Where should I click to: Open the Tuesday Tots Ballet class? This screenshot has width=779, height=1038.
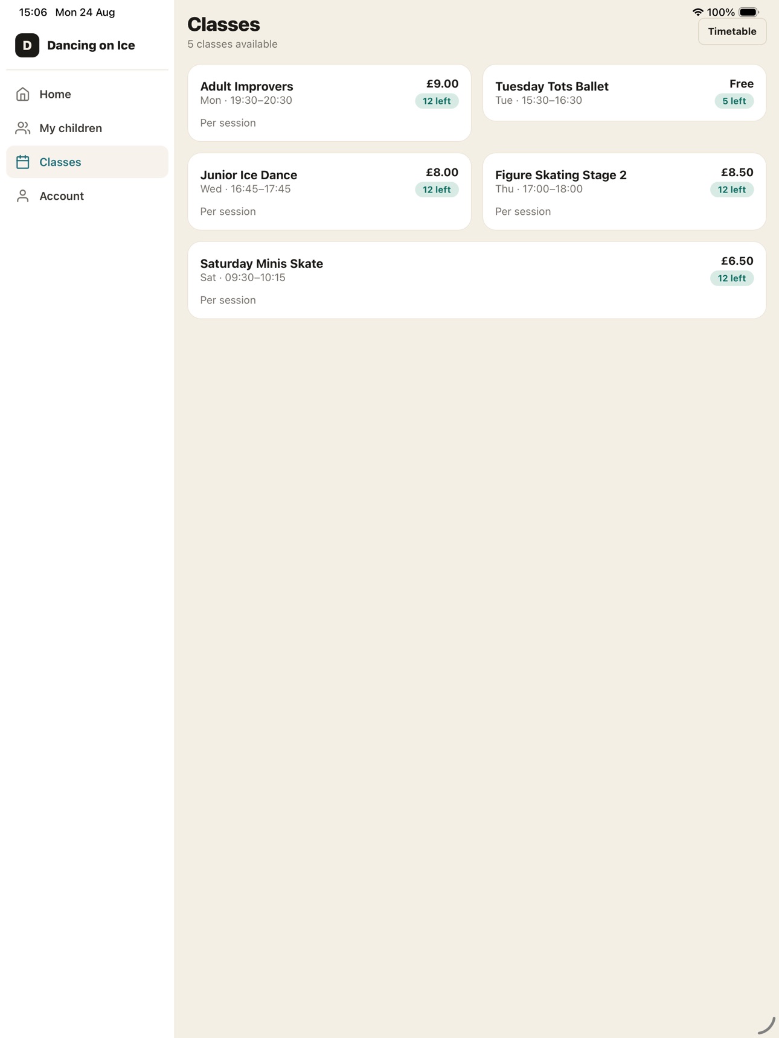(x=624, y=93)
